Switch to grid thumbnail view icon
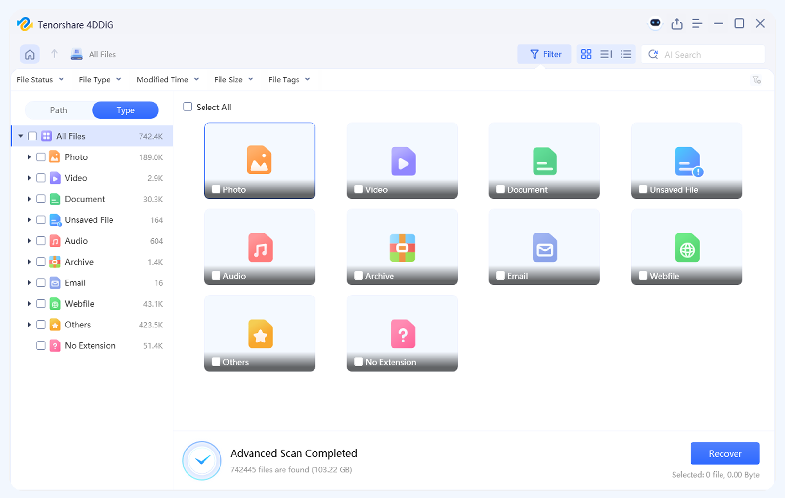Viewport: 785px width, 498px height. point(586,54)
